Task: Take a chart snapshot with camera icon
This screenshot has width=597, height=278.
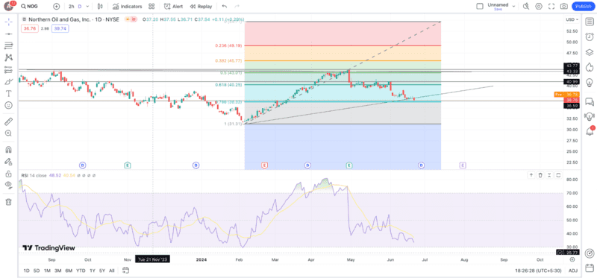Action: pyautogui.click(x=564, y=6)
